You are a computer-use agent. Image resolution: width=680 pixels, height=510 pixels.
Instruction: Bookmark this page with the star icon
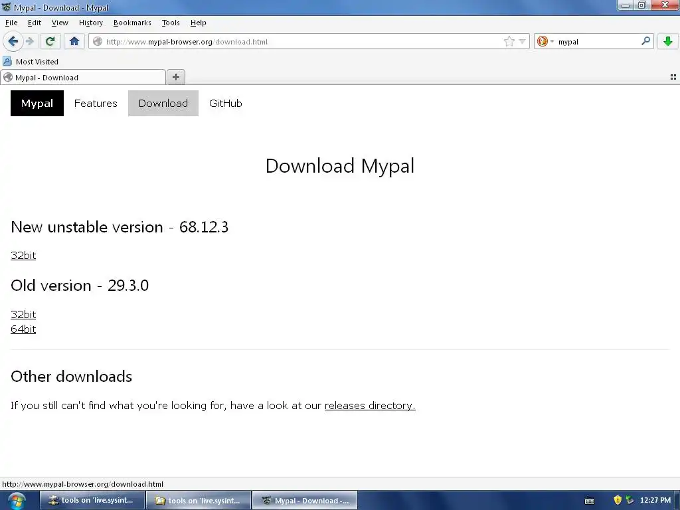click(x=509, y=42)
